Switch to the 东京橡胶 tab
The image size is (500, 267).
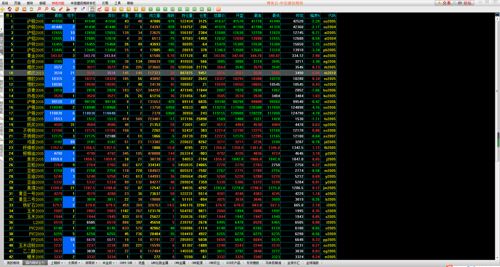click(x=252, y=263)
